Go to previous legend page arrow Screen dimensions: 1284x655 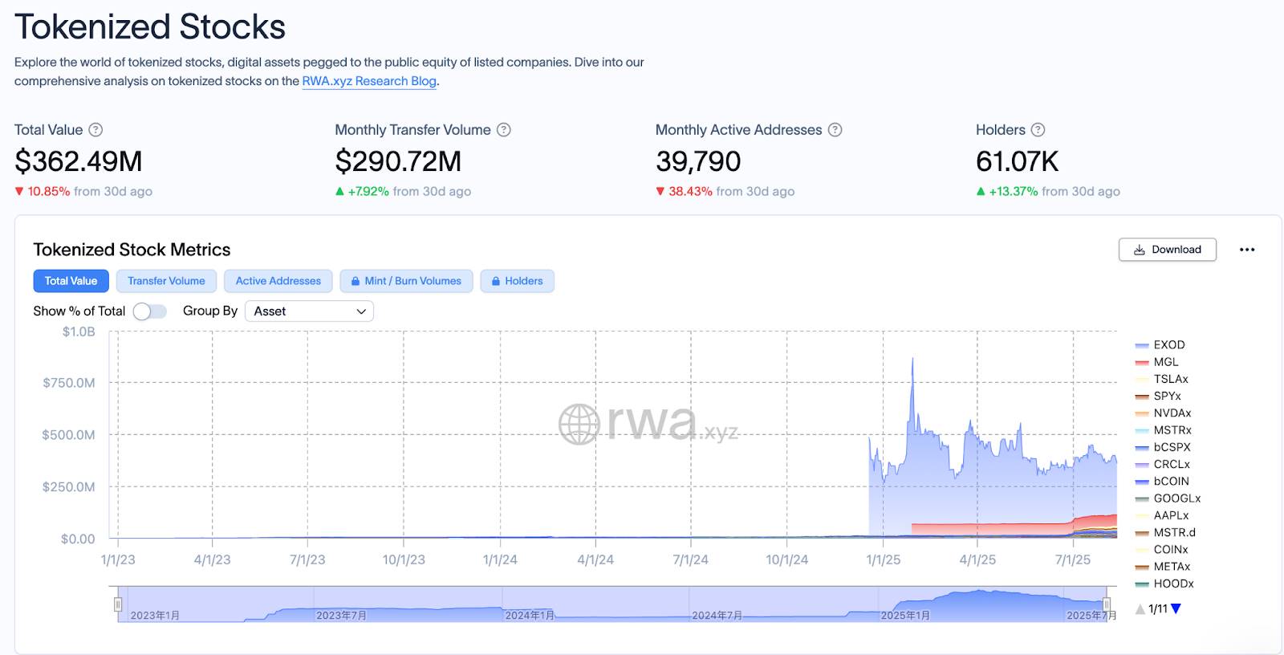[x=1140, y=609]
